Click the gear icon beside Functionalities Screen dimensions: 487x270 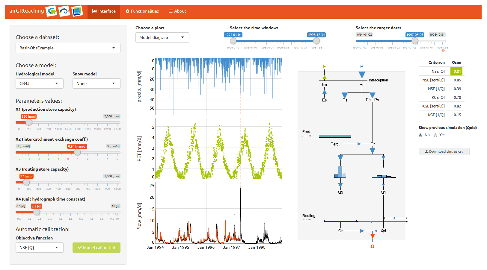127,11
